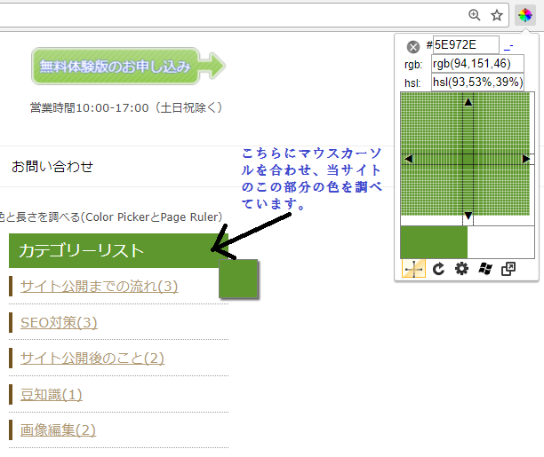544x457 pixels.
Task: Click the ColorPick Eyedropper extension icon
Action: (x=525, y=15)
